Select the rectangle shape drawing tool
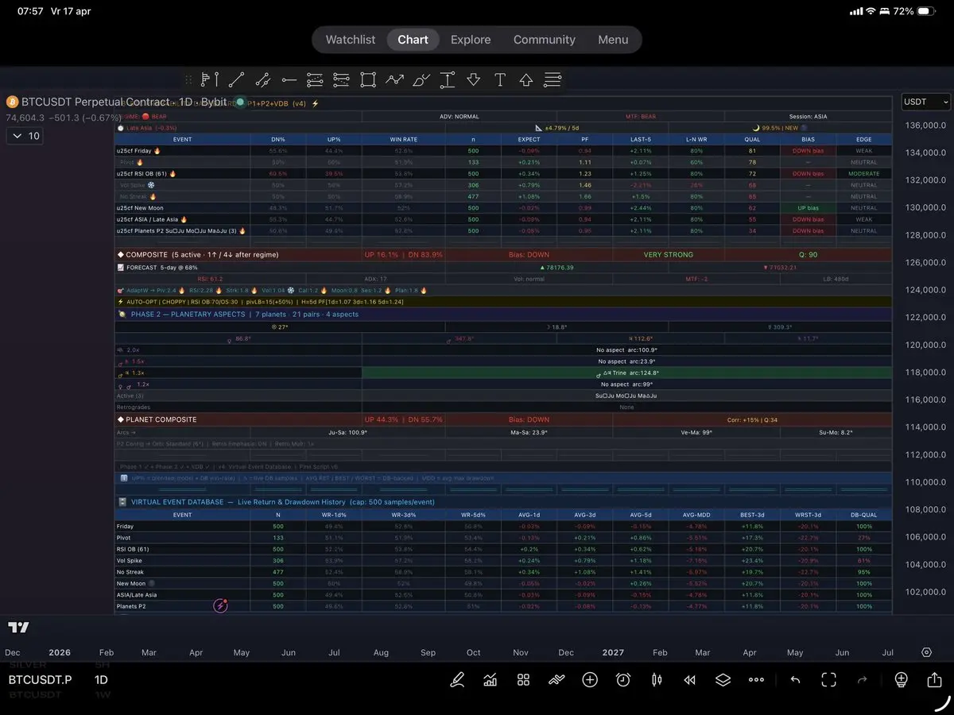This screenshot has width=954, height=715. point(367,79)
